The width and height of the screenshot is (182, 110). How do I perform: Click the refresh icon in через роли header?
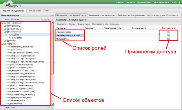[x=49, y=108]
